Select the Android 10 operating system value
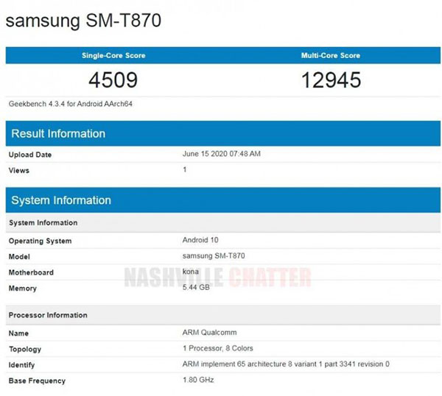 tap(200, 240)
